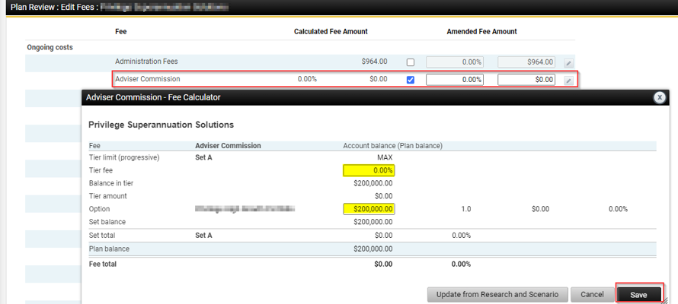Close the Fee Calculator dialog with X
The height and width of the screenshot is (304, 678).
[660, 97]
